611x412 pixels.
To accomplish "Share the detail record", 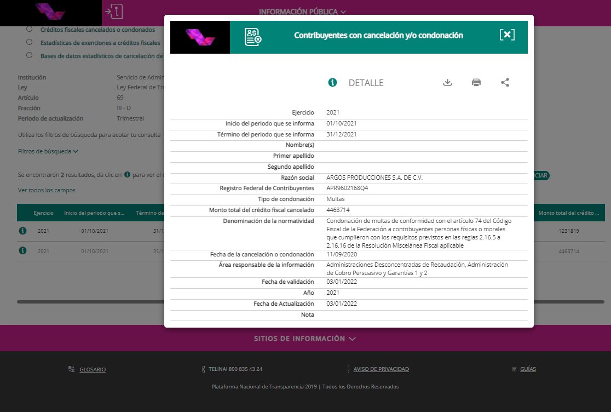I will point(505,82).
